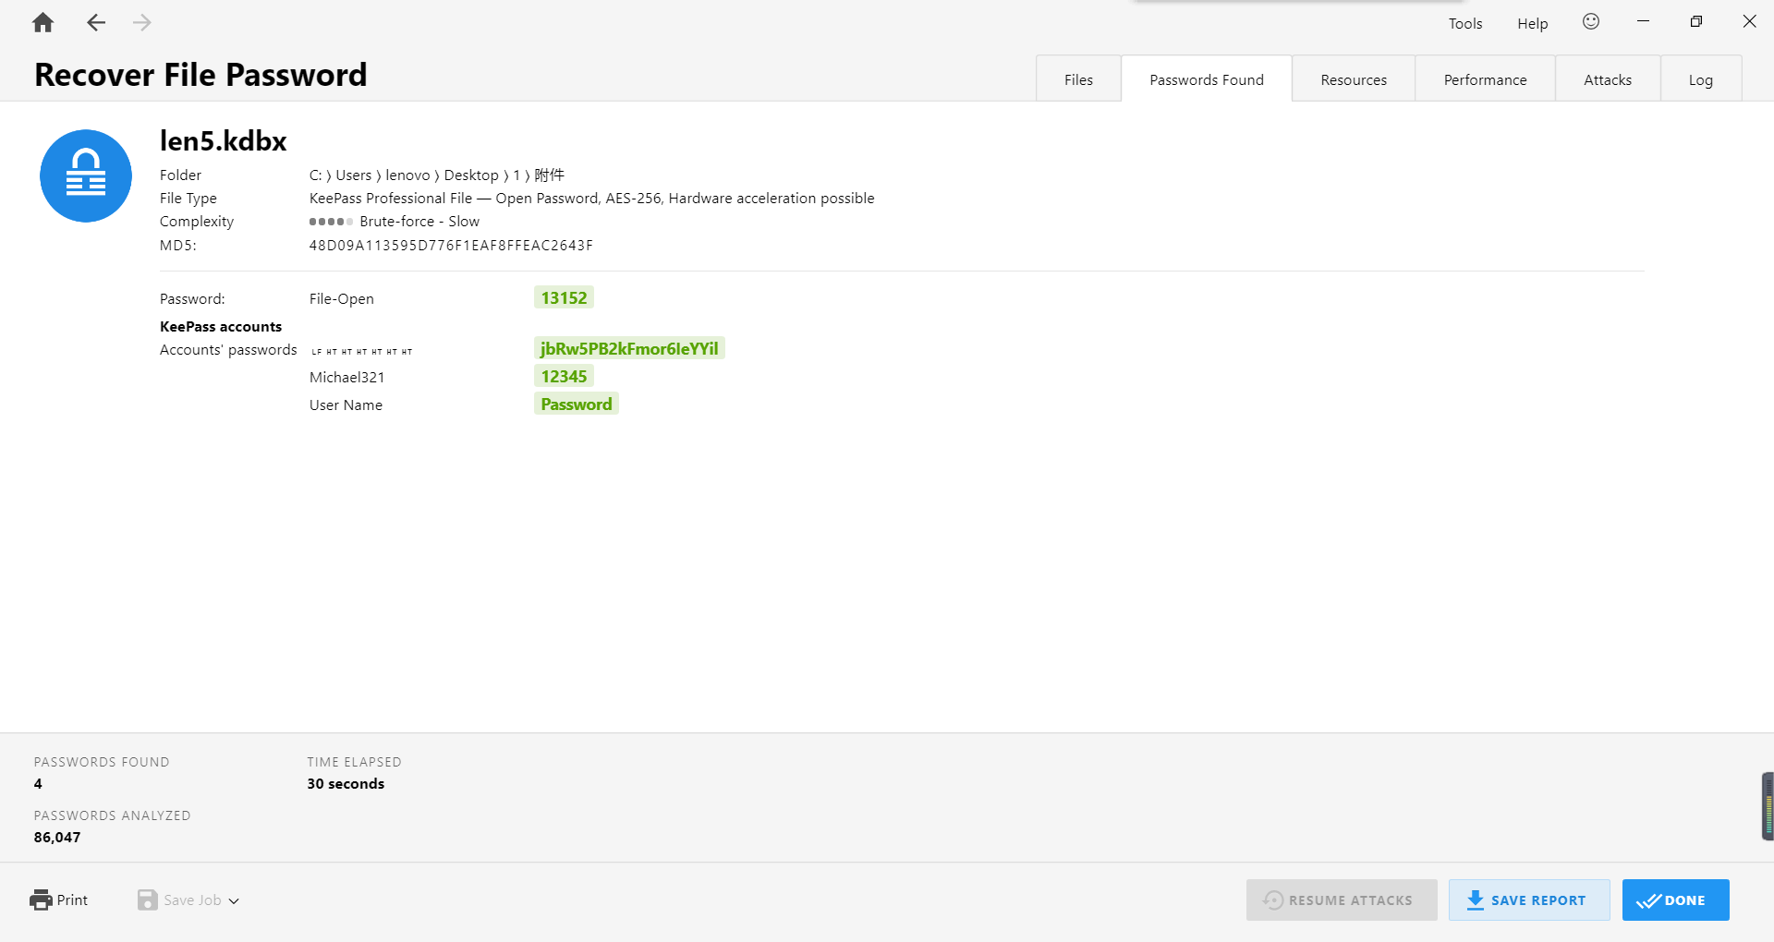Click the Save Report button
Screen dimensions: 1774x942
coord(1528,900)
